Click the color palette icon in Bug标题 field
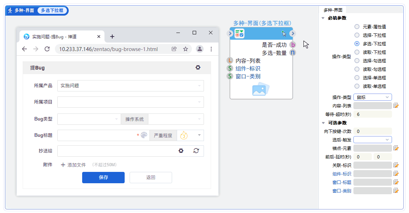 pyautogui.click(x=144, y=135)
